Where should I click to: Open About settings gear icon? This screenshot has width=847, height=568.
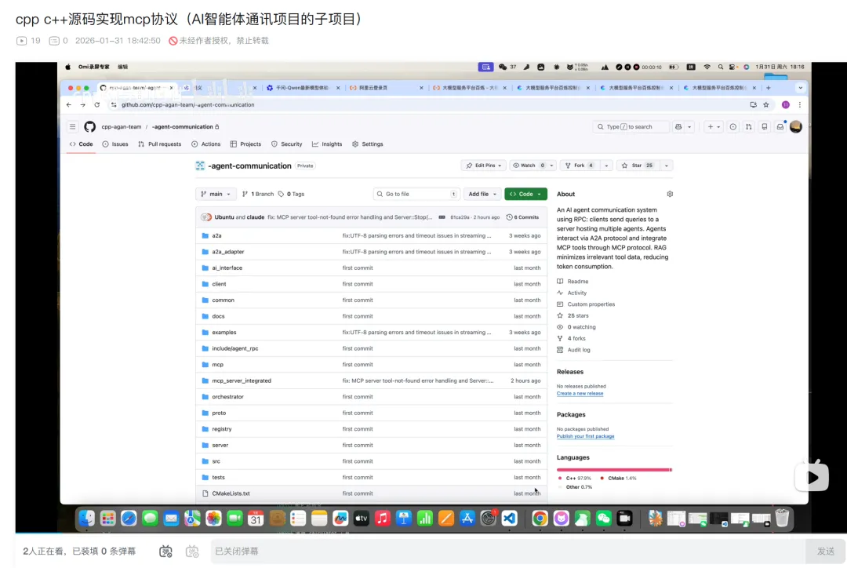(670, 194)
